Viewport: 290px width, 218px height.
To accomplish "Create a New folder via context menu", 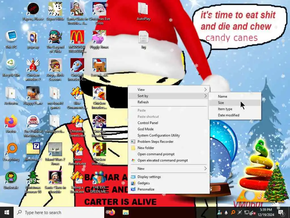I will tap(169, 148).
